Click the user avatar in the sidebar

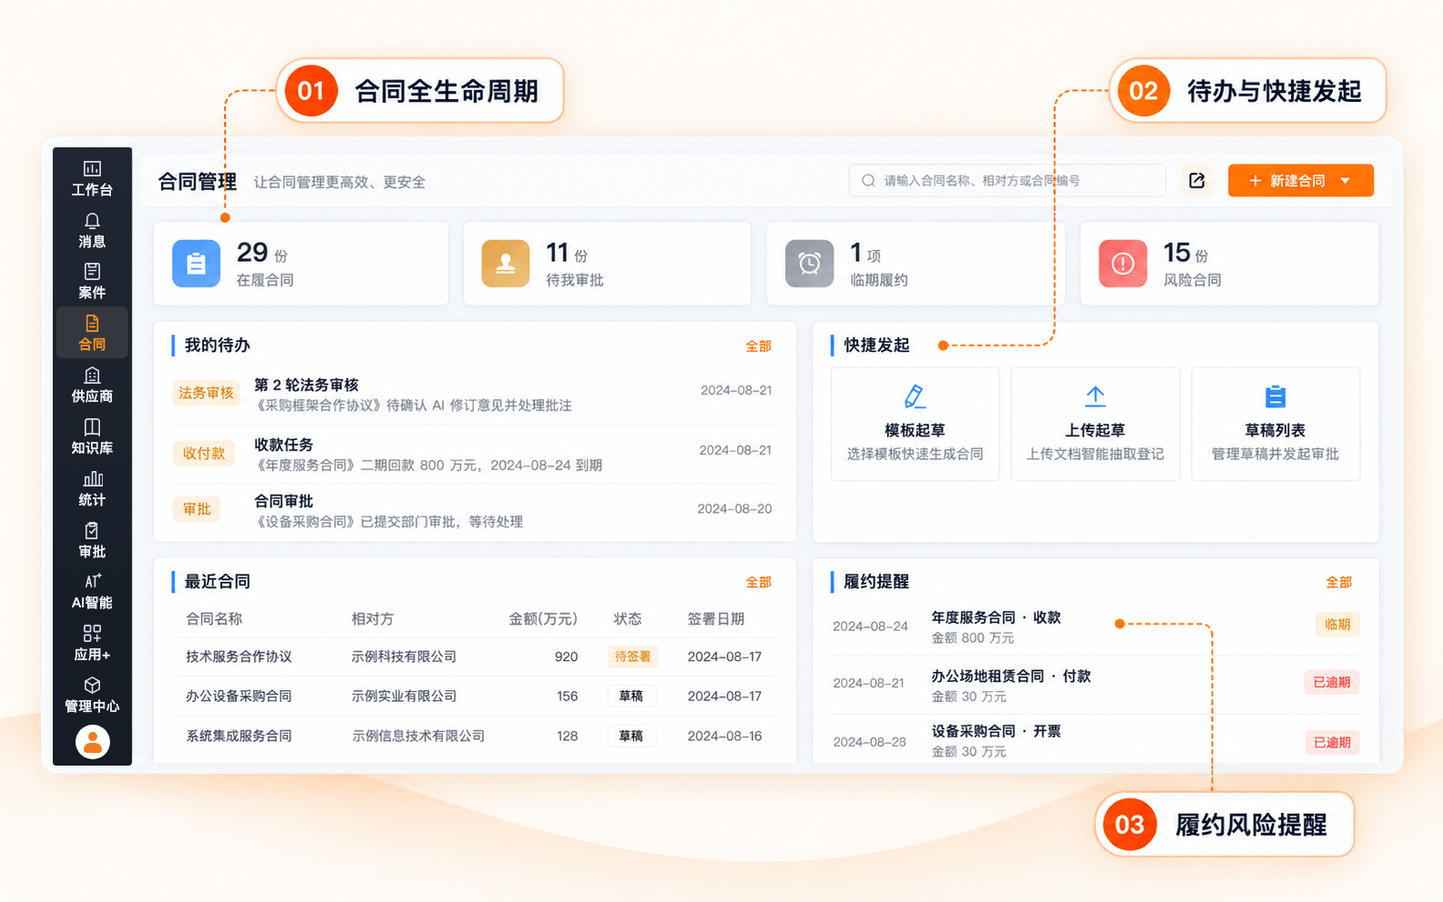pos(92,742)
